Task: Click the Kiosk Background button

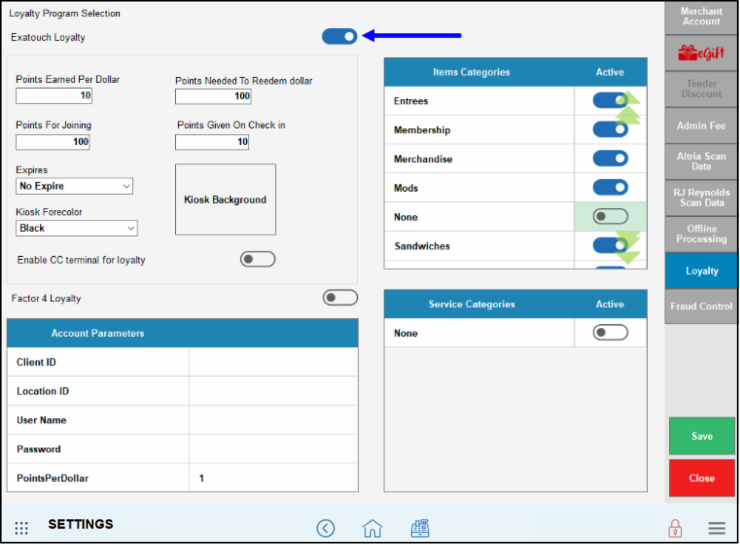Action: (225, 200)
